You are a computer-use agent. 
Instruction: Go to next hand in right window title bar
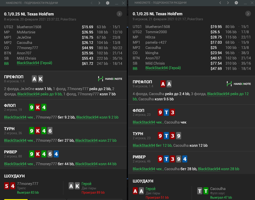click(228, 3)
